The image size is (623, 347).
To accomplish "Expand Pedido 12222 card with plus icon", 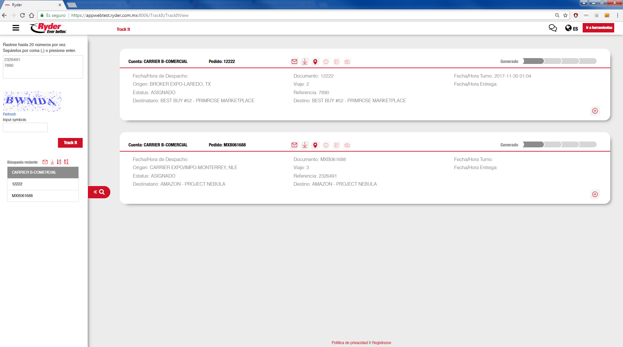I will coord(595,111).
